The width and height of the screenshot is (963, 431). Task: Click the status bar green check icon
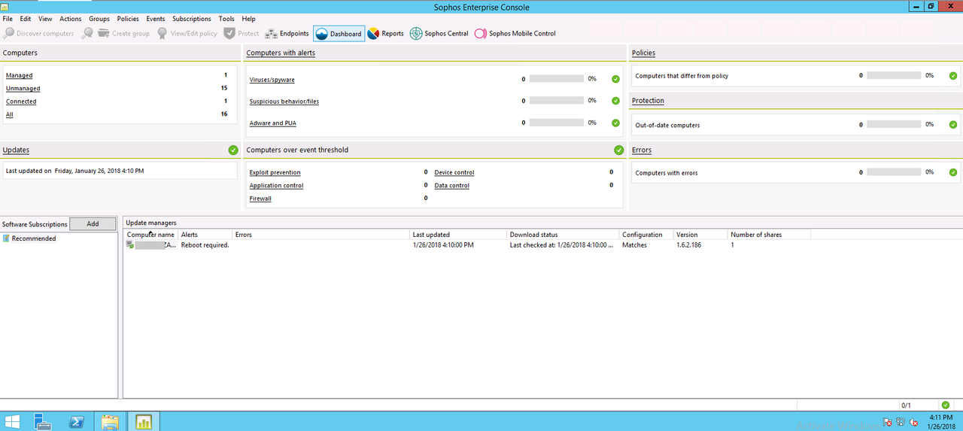[946, 405]
